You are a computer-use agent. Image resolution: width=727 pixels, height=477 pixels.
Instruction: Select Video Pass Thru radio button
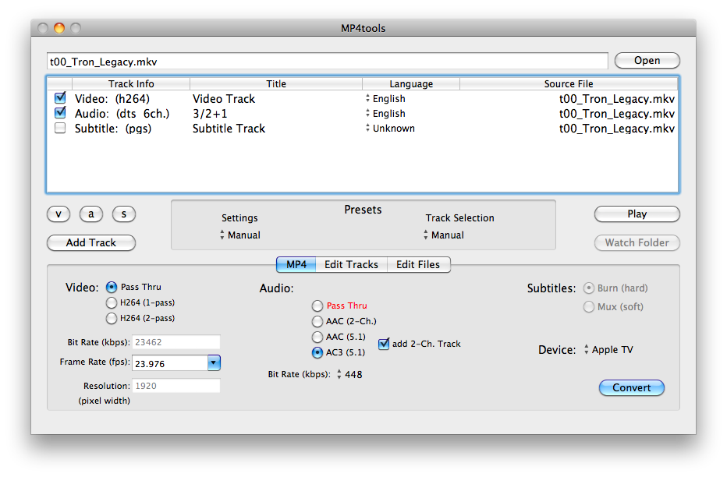pyautogui.click(x=112, y=287)
